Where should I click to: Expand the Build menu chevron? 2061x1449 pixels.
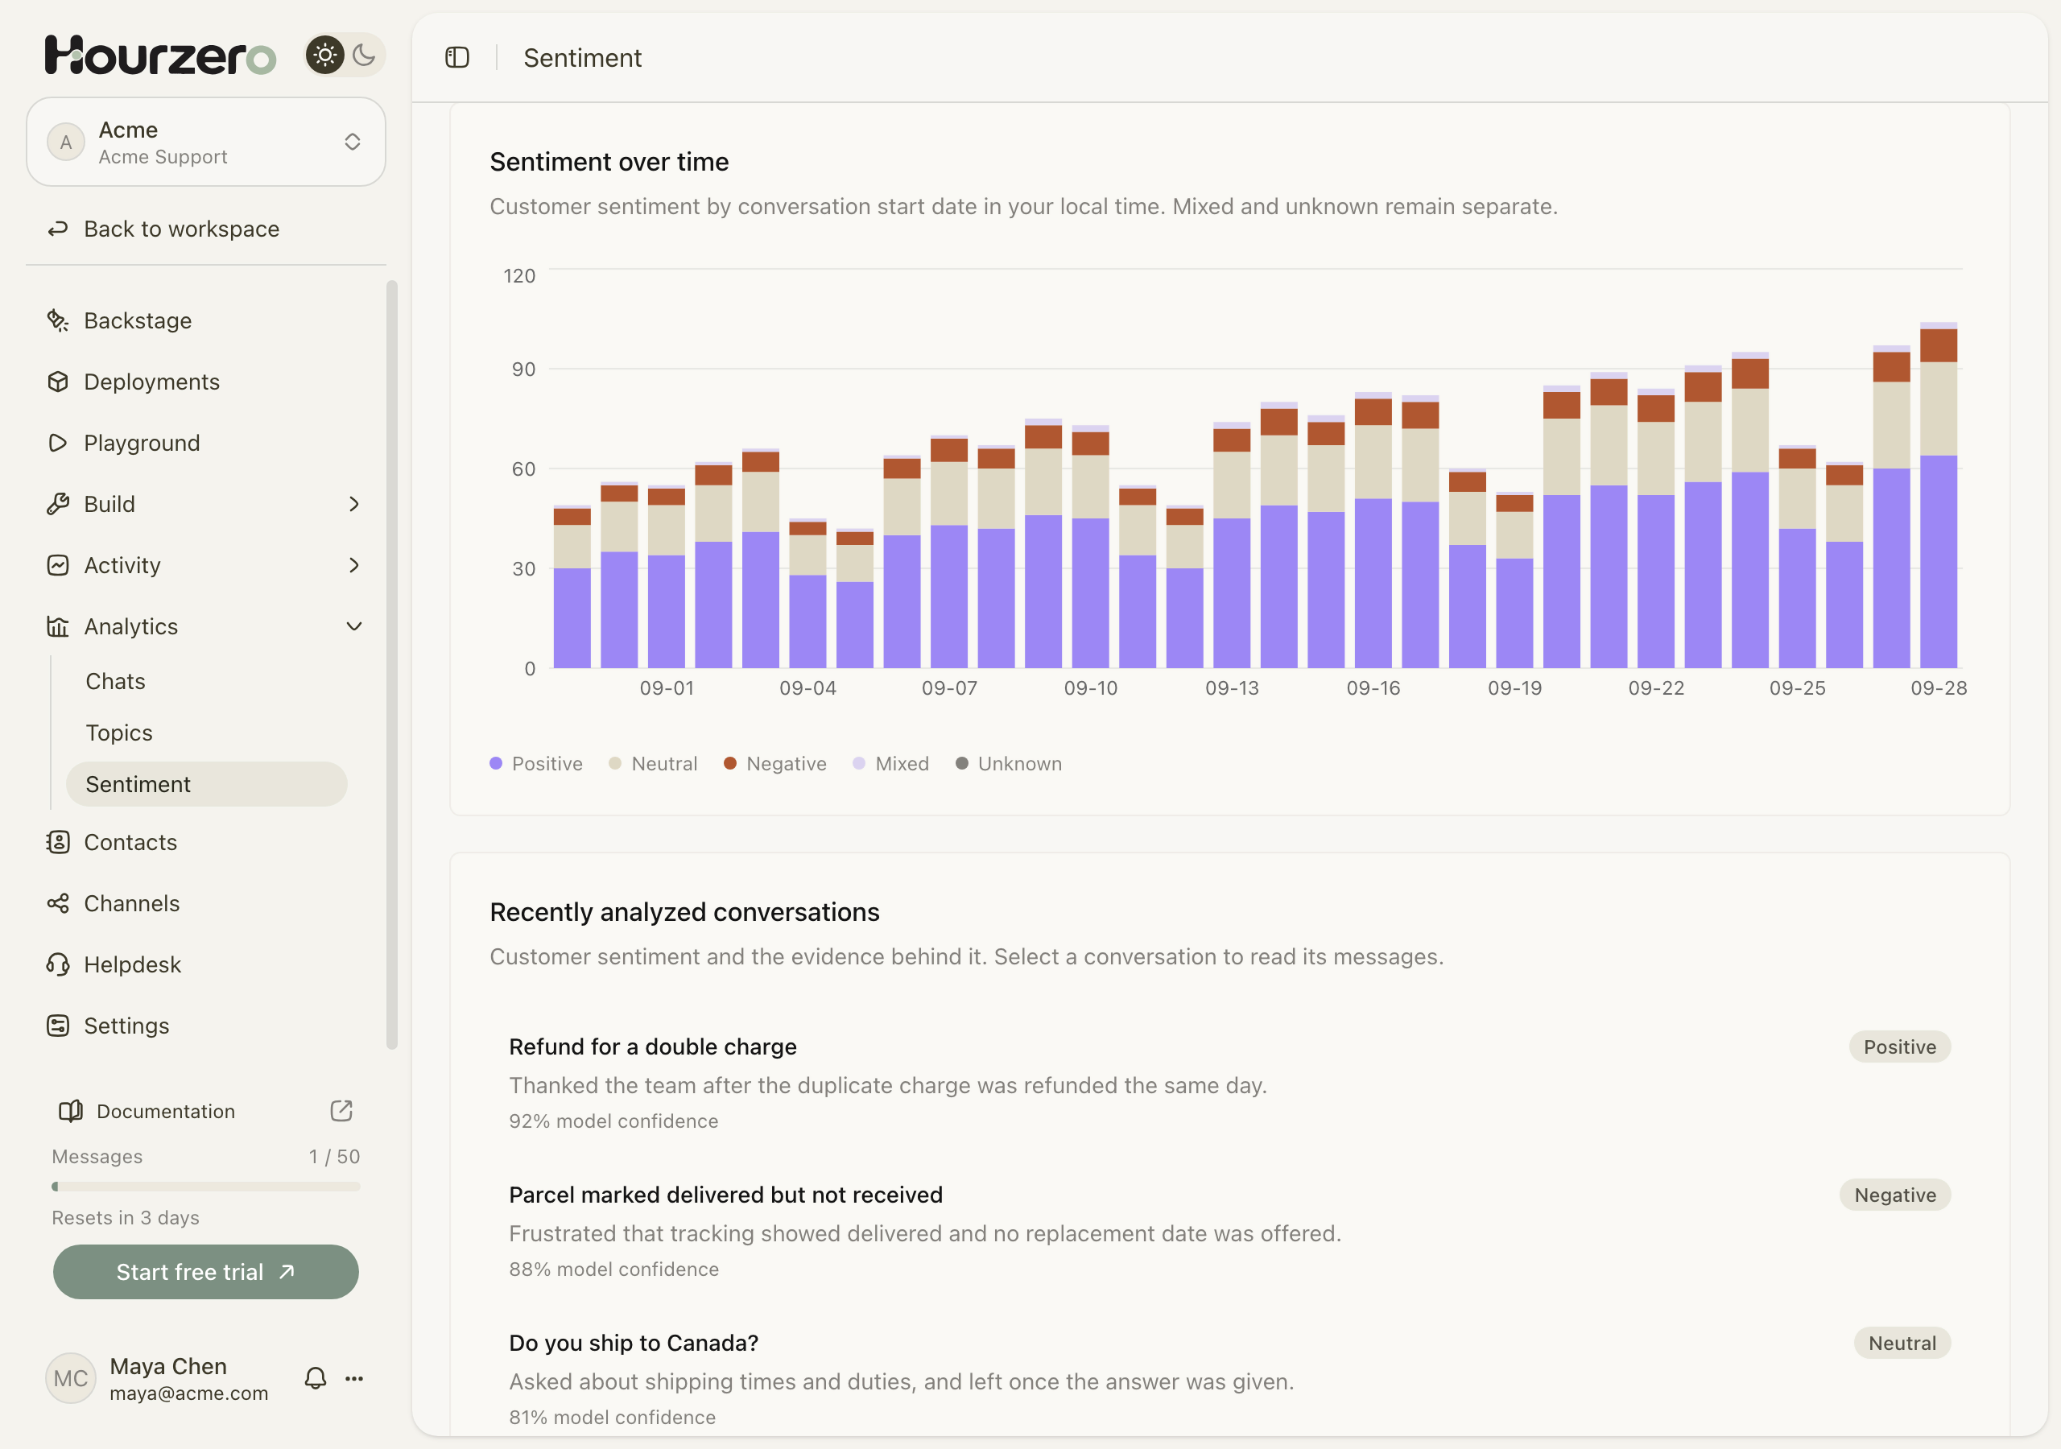[x=353, y=504]
